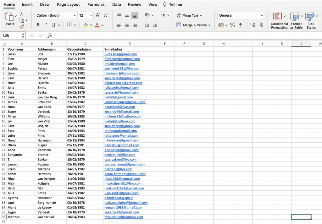
Task: Open the Merge & Centre dropdown arrow
Action: [209, 25]
